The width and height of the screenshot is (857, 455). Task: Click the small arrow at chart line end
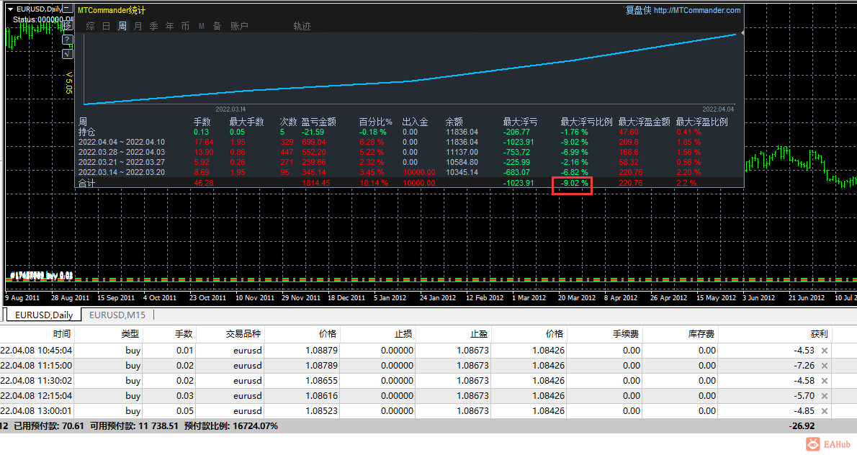point(741,33)
